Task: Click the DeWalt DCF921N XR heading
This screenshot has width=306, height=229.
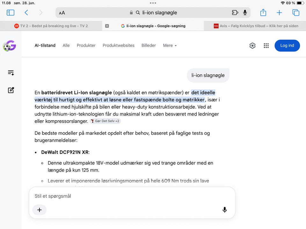Action: coord(65,152)
